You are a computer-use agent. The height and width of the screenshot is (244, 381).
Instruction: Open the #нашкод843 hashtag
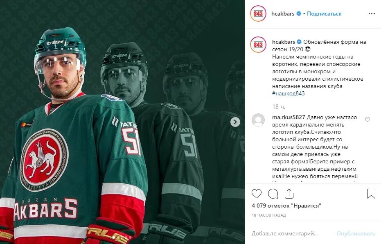(289, 93)
